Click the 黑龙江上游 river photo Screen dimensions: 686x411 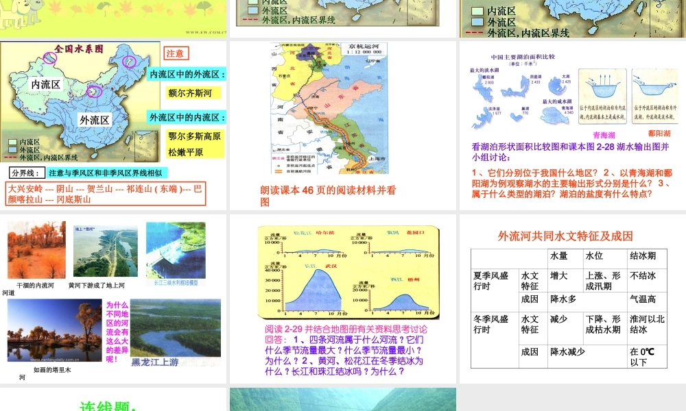[176, 328]
